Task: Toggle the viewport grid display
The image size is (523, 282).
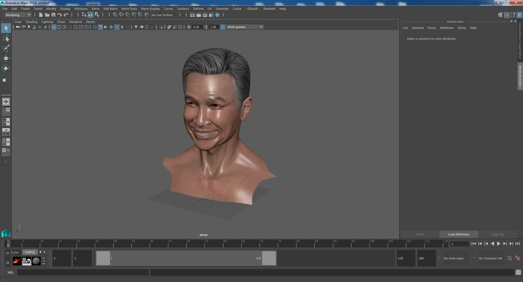Action: tap(54, 27)
